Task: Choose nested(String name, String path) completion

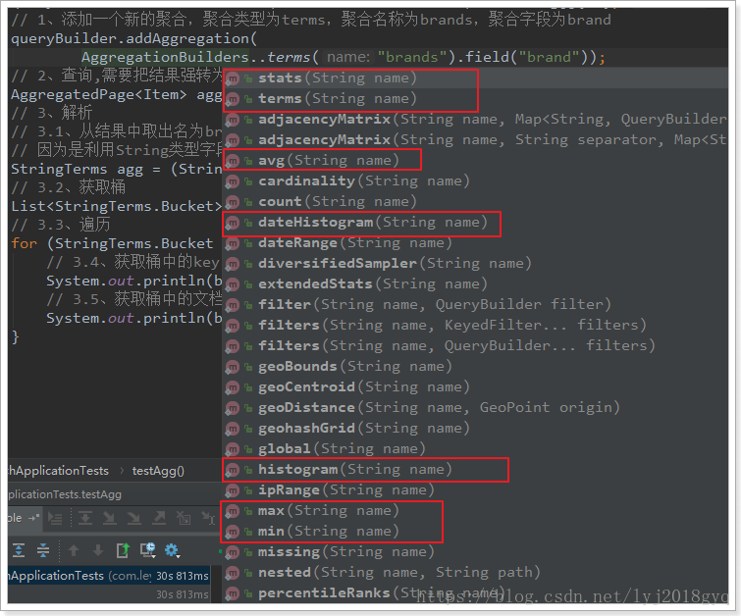Action: (x=475, y=573)
